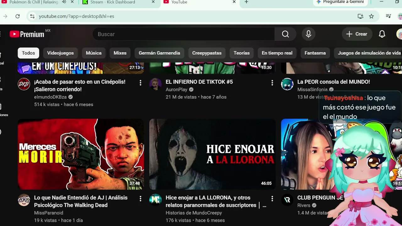Viewport: 402px width, 226px height.
Task: Click the install app icon in address bar
Action: [x=360, y=16]
